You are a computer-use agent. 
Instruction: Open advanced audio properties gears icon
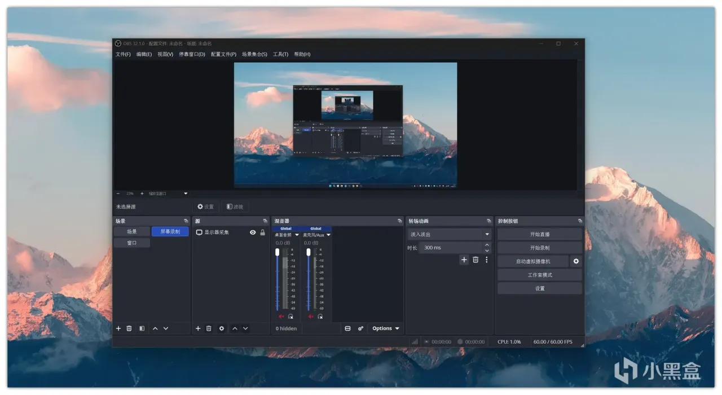tap(361, 328)
